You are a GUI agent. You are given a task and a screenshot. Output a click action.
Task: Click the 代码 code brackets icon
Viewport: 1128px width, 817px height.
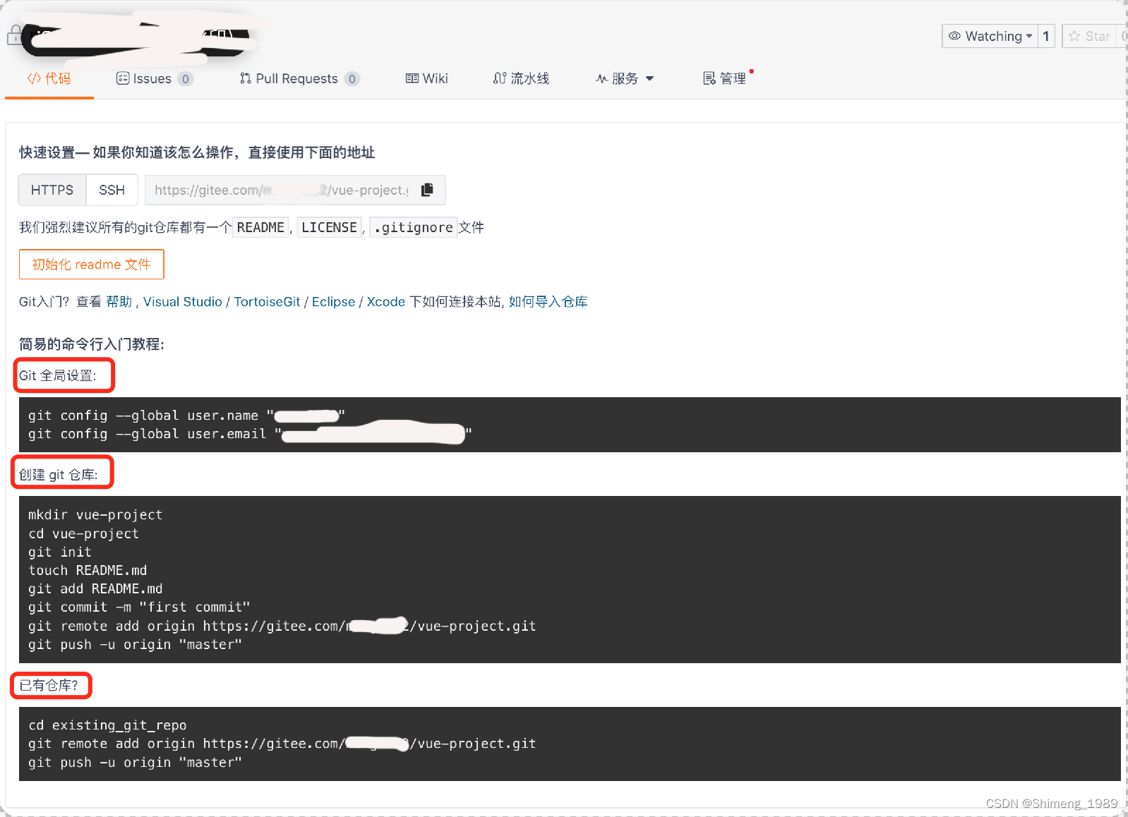34,78
